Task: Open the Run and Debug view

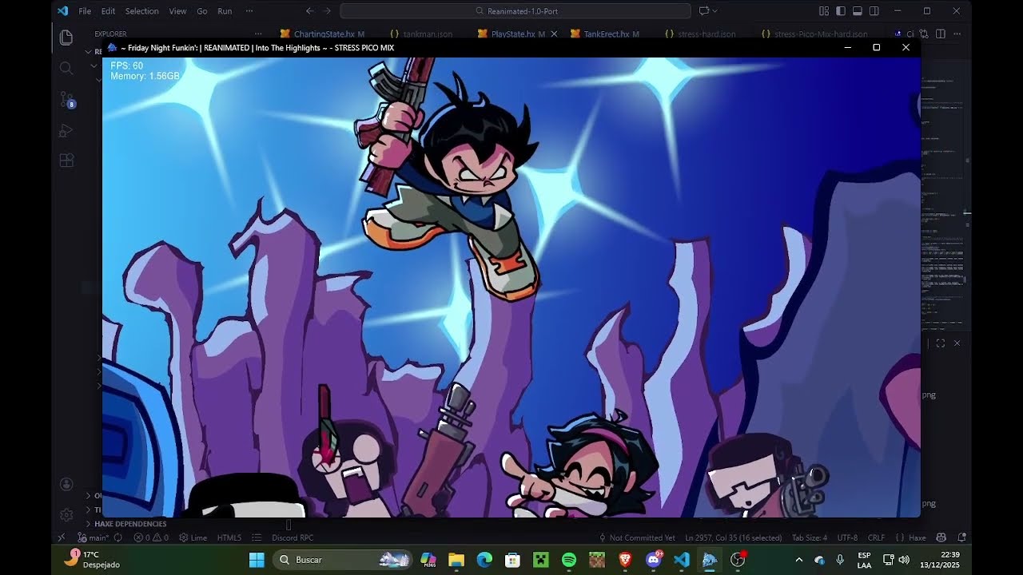Action: click(66, 130)
